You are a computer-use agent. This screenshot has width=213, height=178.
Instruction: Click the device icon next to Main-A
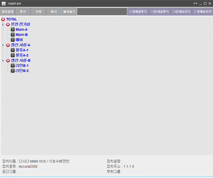coord(13,30)
